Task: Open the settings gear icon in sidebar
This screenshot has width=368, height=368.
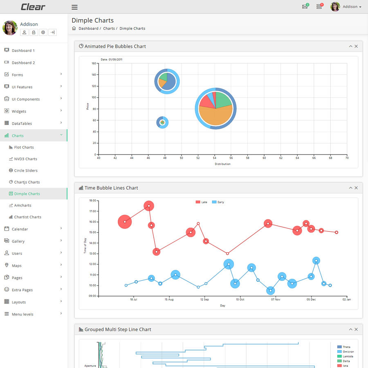Action: [x=43, y=32]
